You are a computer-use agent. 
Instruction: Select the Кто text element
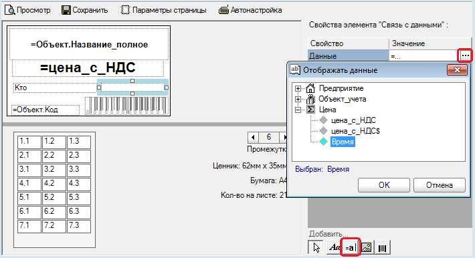pyautogui.click(x=55, y=88)
